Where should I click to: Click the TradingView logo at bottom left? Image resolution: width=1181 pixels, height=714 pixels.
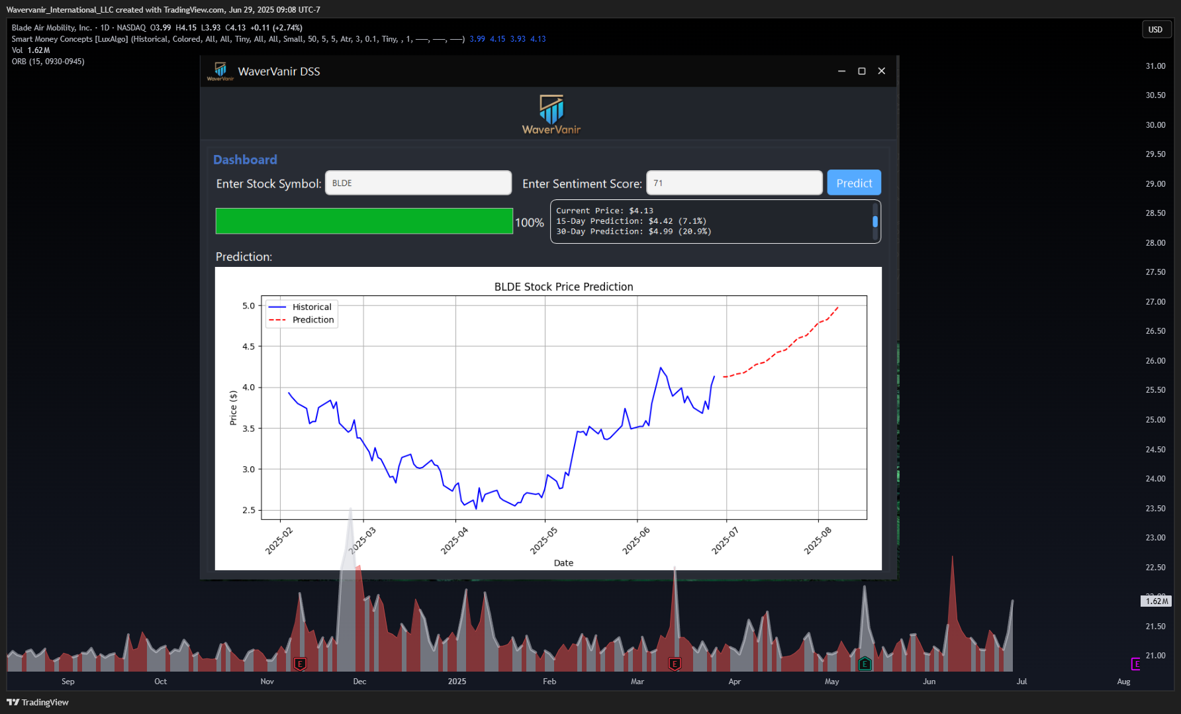pyautogui.click(x=38, y=702)
